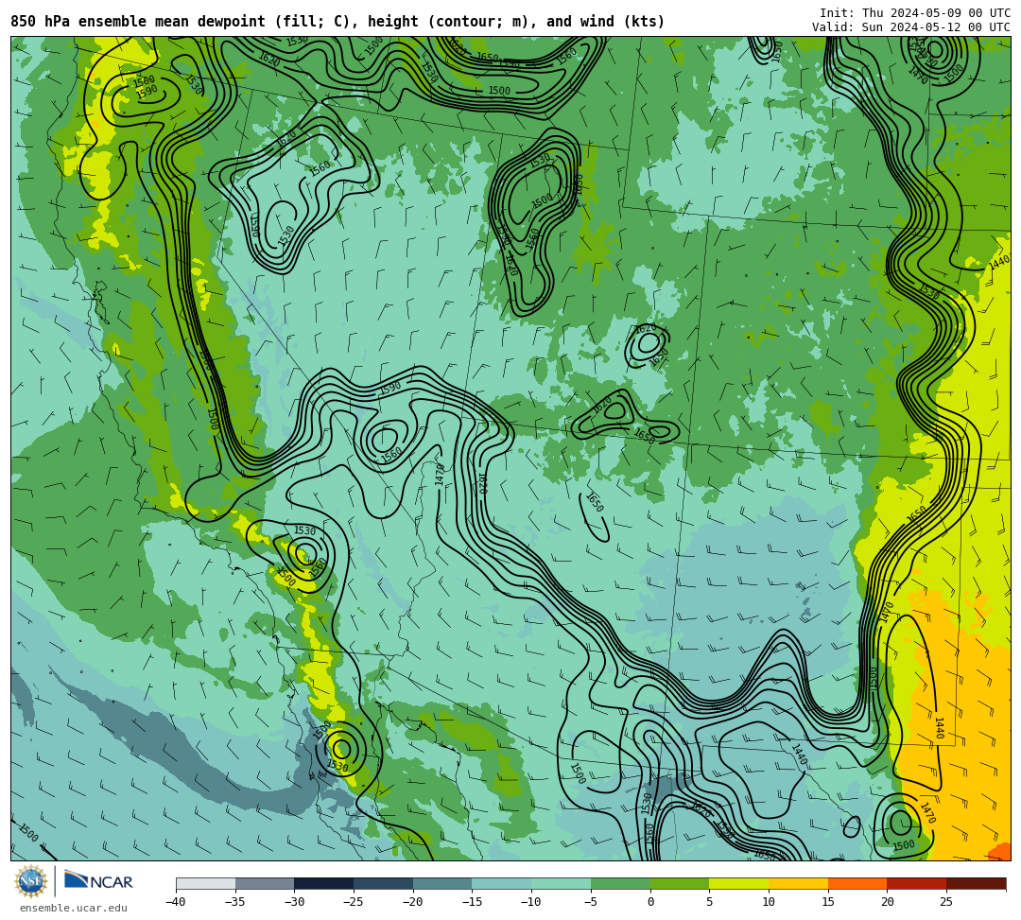The height and width of the screenshot is (920, 1021).
Task: Click the olive green 0 to 5 colorbar swatch
Action: pos(680,883)
